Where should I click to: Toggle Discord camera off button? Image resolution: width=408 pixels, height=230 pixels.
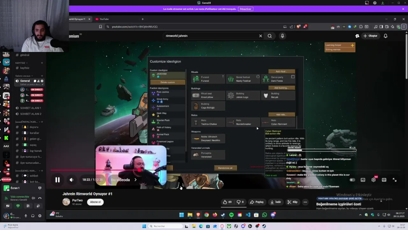(8, 206)
